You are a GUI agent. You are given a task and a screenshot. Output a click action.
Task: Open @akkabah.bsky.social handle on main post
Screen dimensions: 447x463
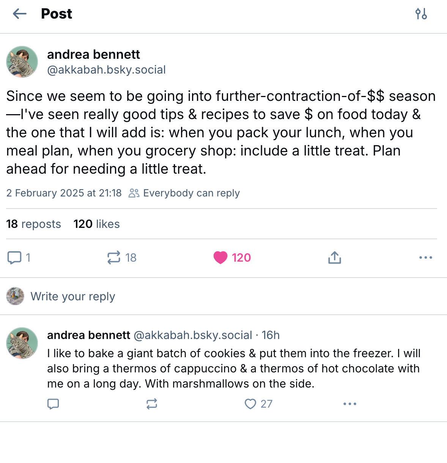tap(106, 70)
